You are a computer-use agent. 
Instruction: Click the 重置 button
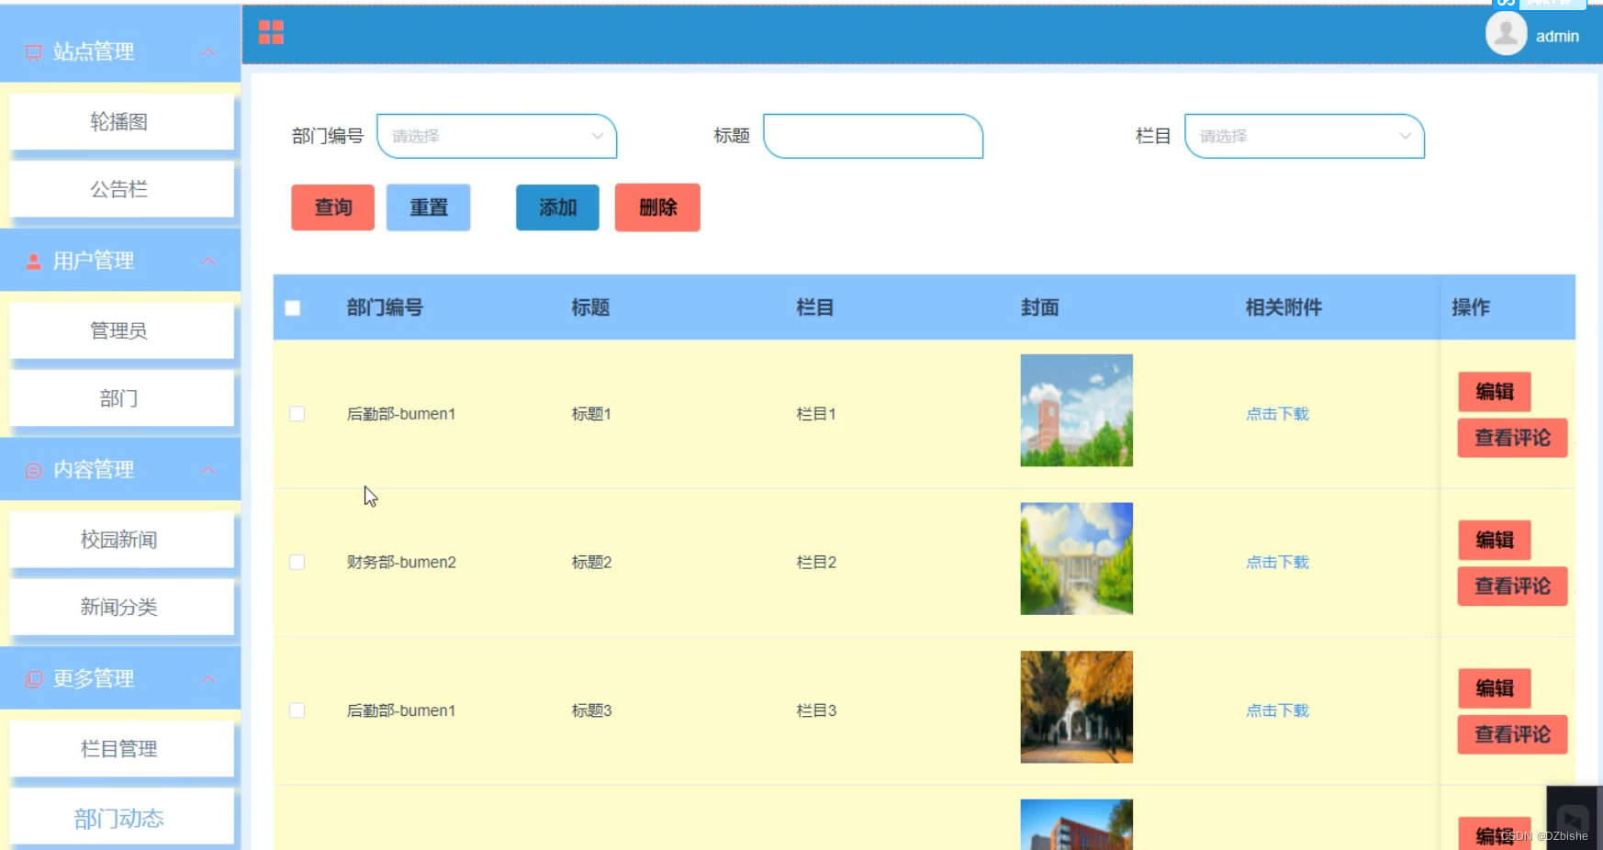pos(429,207)
